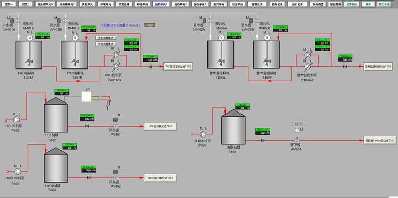The height and width of the screenshot is (198, 398).
Task: Click the LV401A water supply valve
Action: (19, 20)
